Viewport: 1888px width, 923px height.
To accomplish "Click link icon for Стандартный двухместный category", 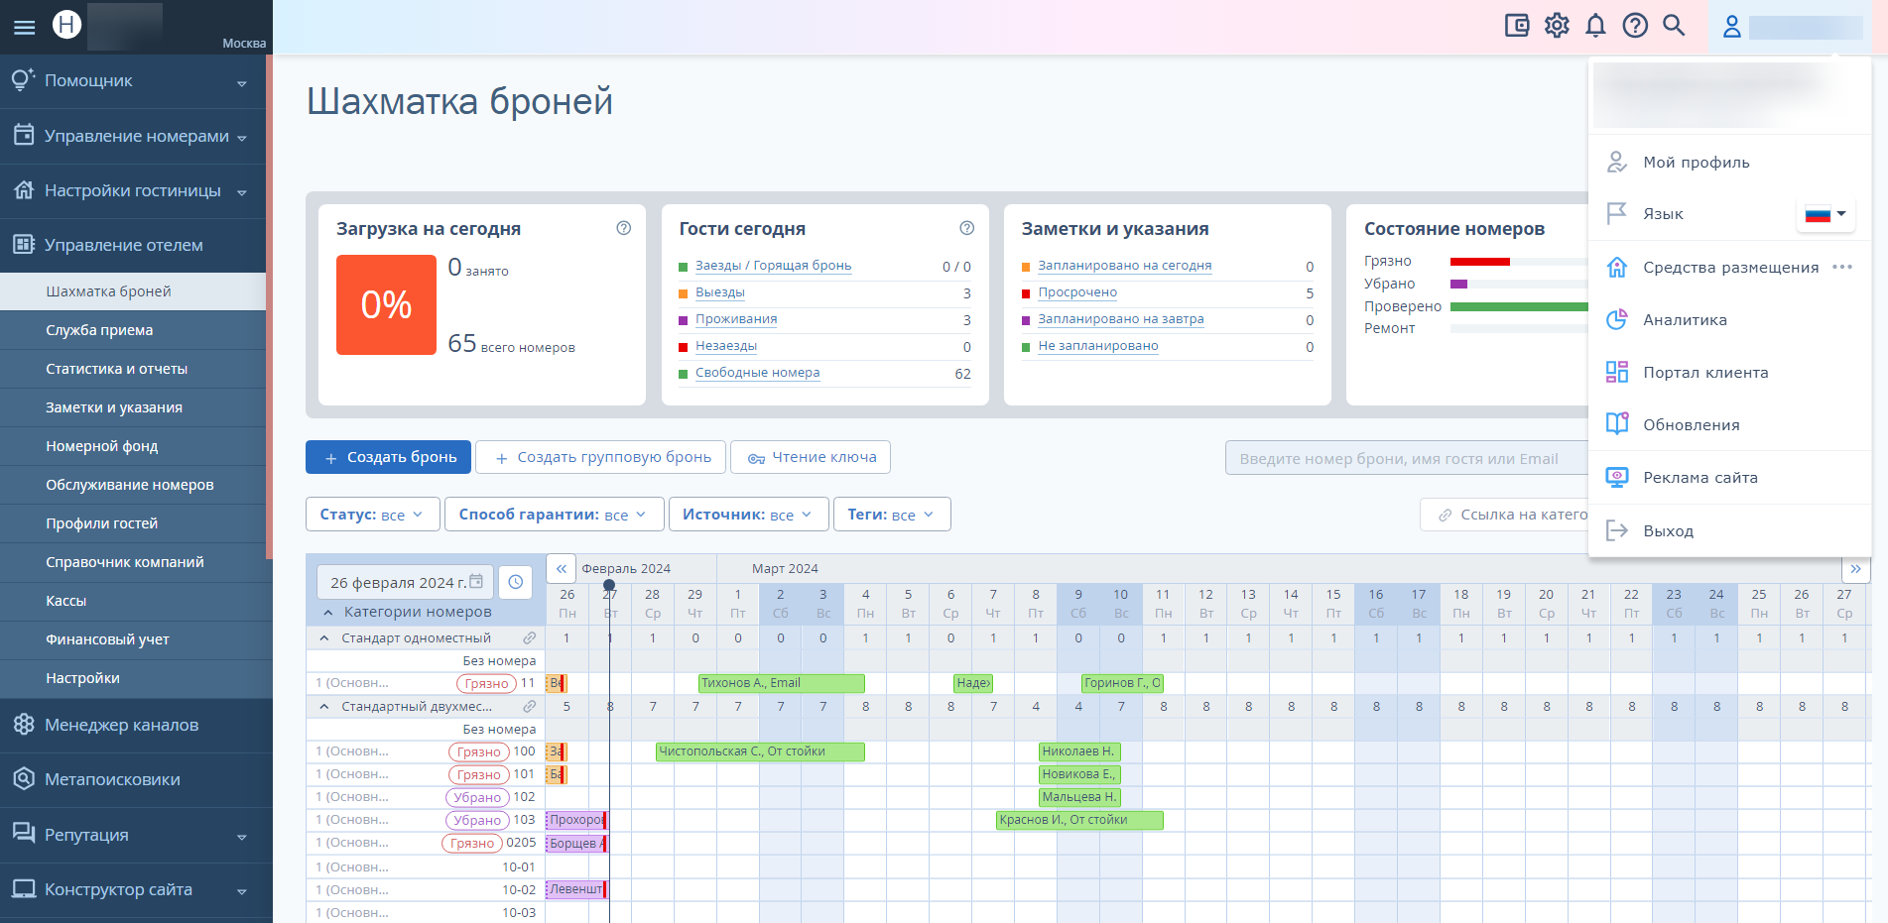I will (x=530, y=707).
